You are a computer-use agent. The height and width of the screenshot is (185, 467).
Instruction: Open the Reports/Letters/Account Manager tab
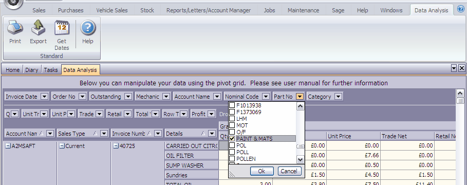[x=209, y=10]
